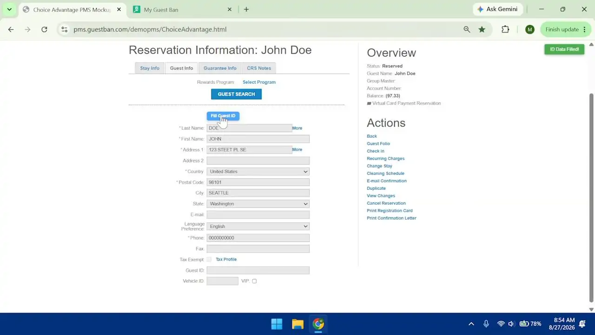Click the Last Name input field
This screenshot has width=595, height=335.
coord(249,128)
